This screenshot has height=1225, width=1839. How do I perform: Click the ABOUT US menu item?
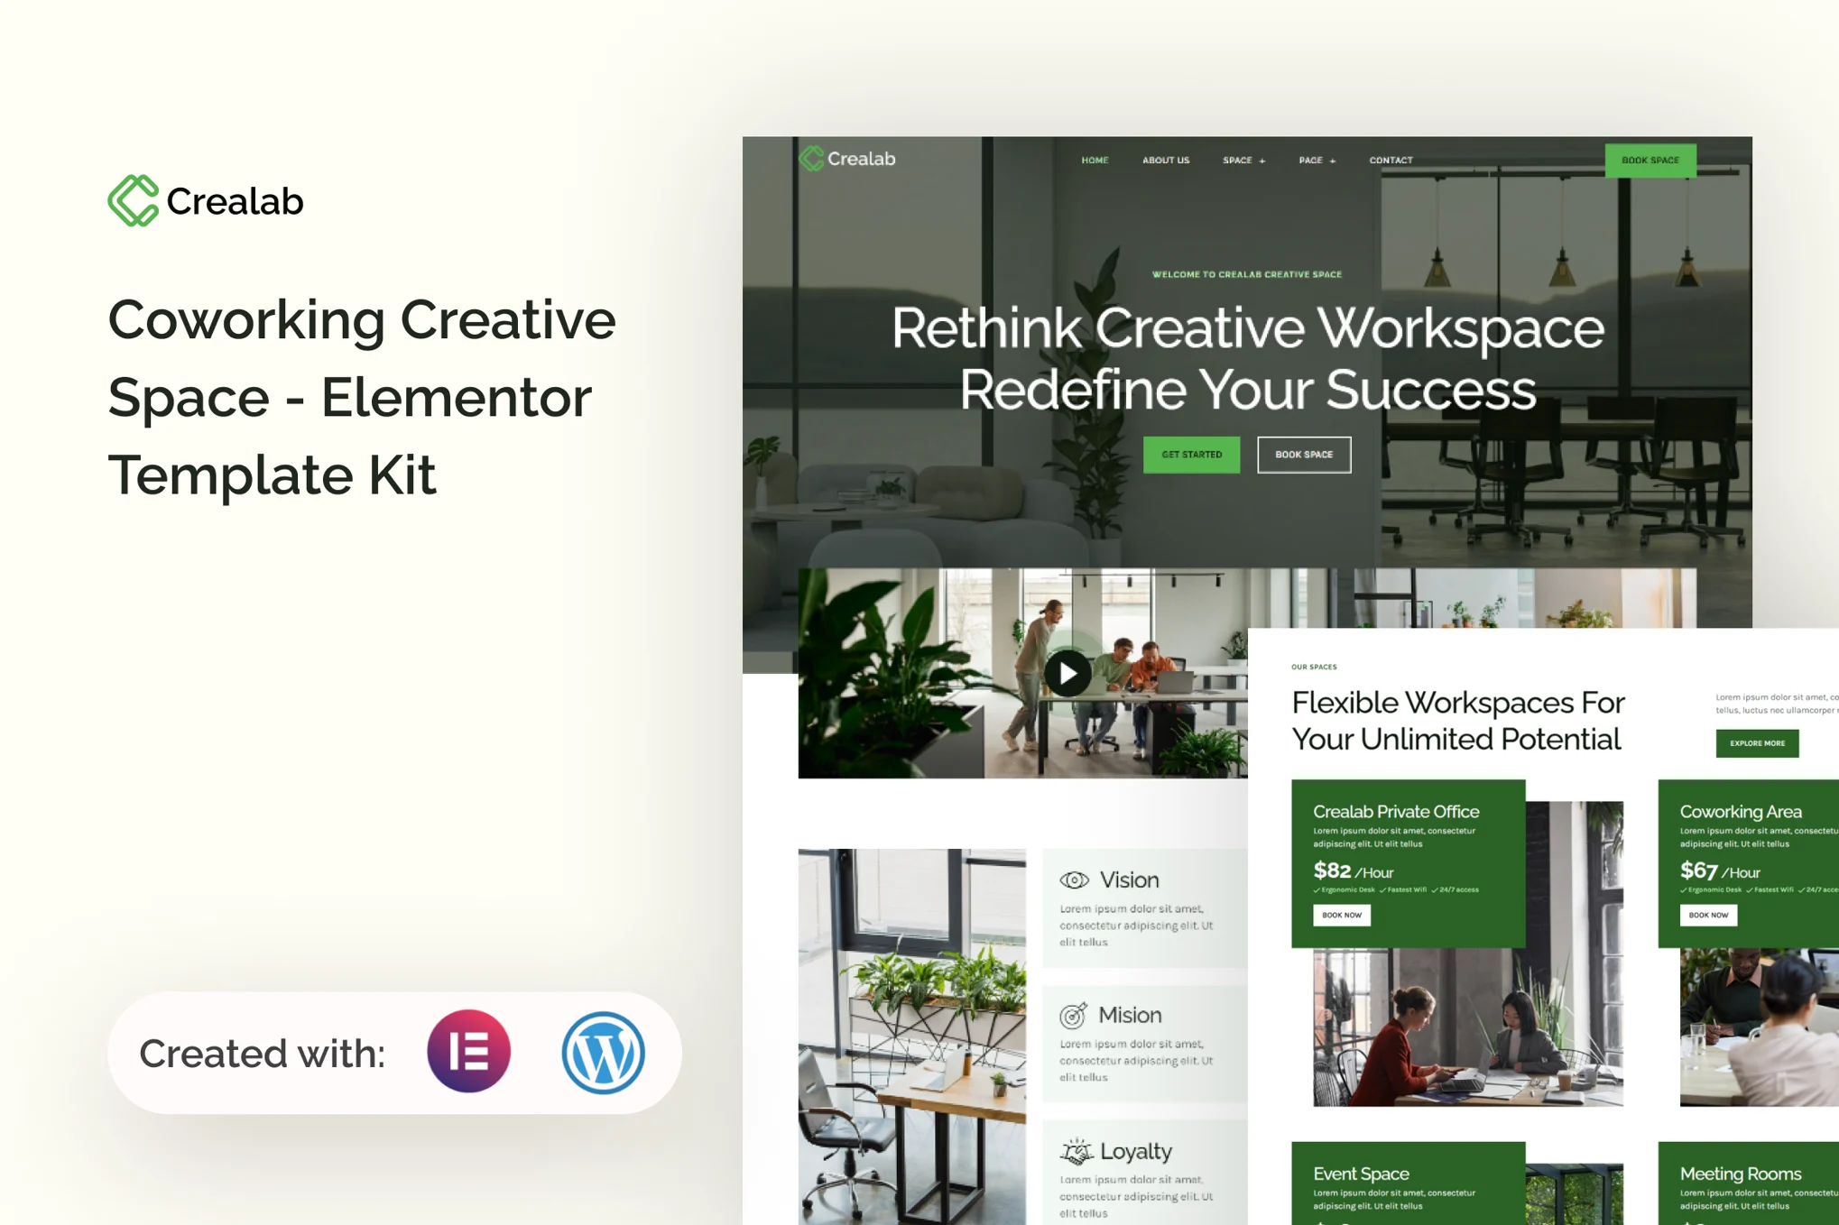coord(1169,160)
